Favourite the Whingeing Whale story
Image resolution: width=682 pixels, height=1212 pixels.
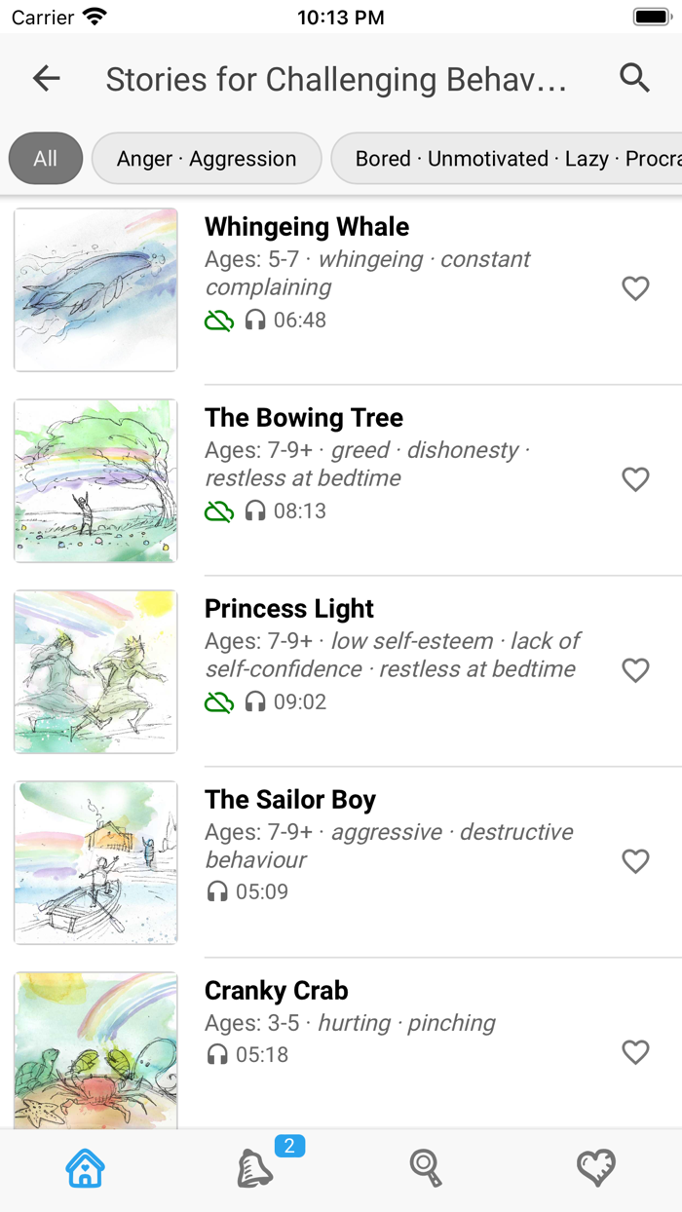(x=635, y=288)
